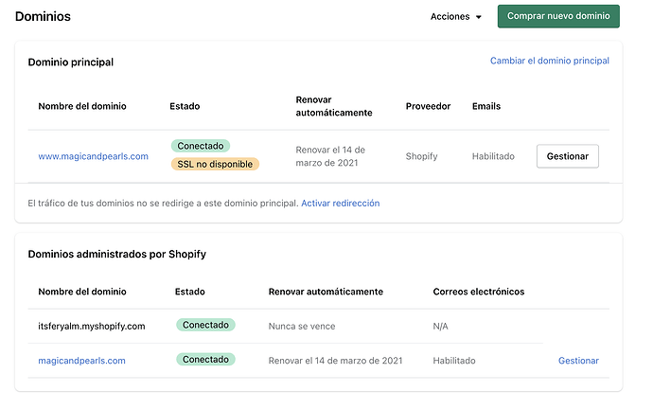Image resolution: width=653 pixels, height=409 pixels.
Task: Click Conectado badge for itsferyalm.myshopify.com
Action: 205,325
